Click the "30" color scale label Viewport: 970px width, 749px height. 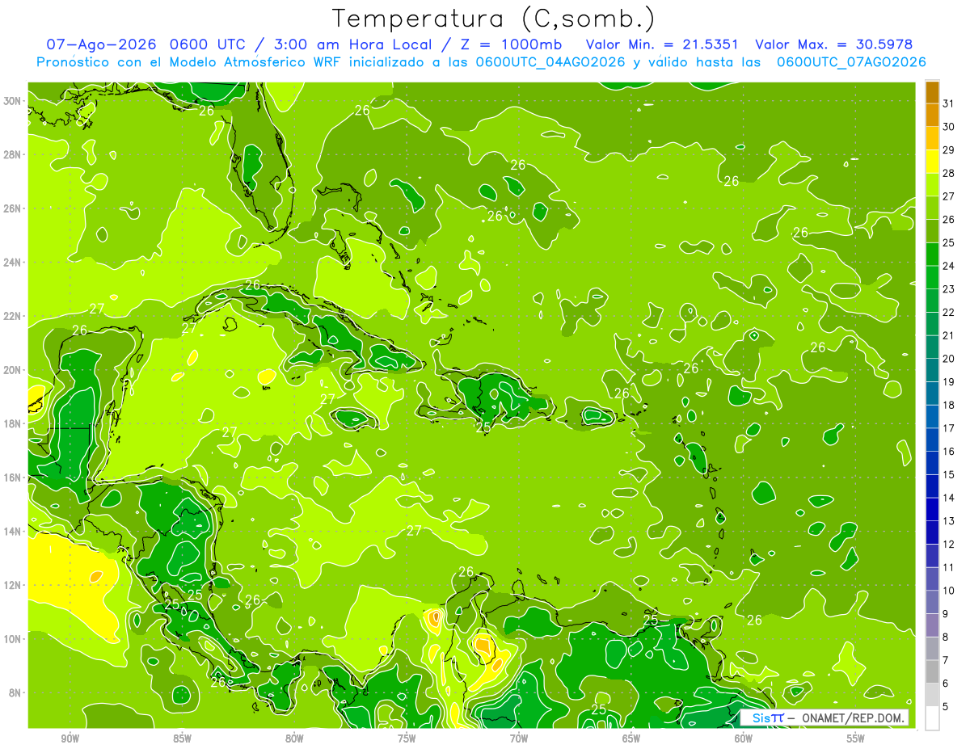[948, 127]
